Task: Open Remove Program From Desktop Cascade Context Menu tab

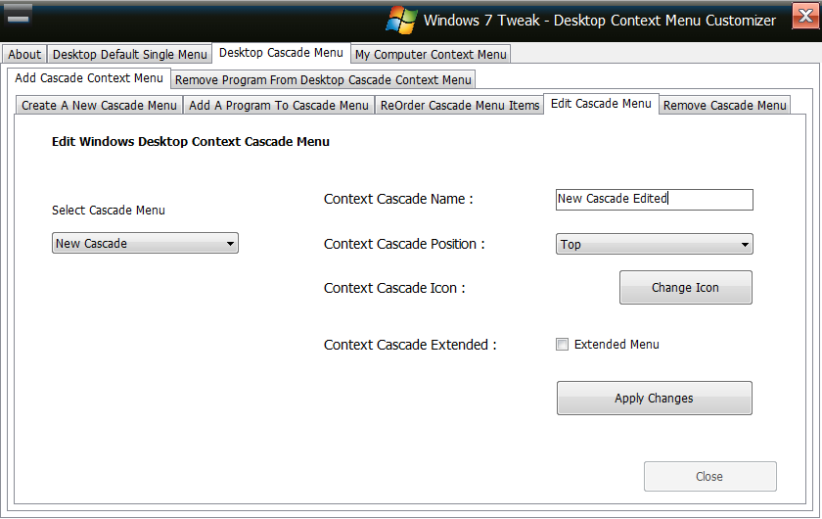Action: [x=323, y=79]
